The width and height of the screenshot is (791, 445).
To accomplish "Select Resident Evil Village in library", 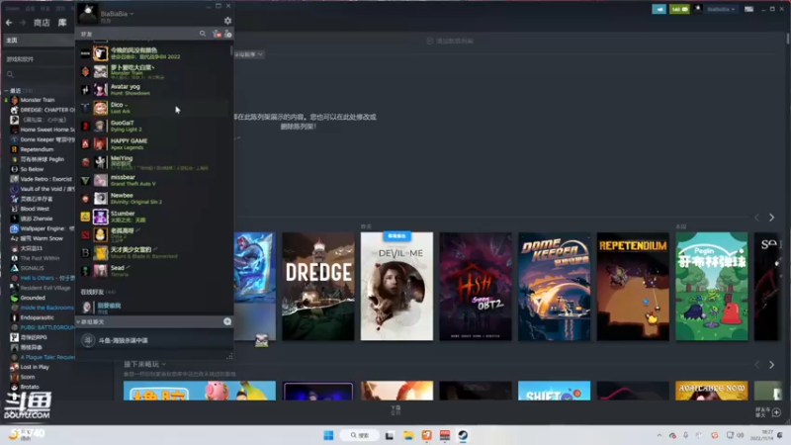I will click(45, 288).
